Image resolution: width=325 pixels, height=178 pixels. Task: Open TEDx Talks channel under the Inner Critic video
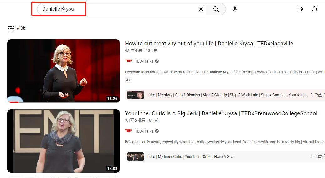pos(144,131)
